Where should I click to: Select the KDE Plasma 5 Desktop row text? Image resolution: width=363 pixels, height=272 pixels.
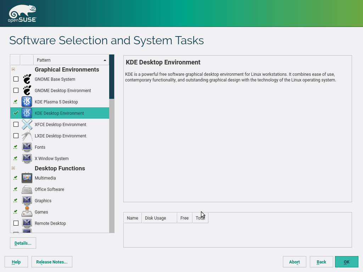coord(56,102)
